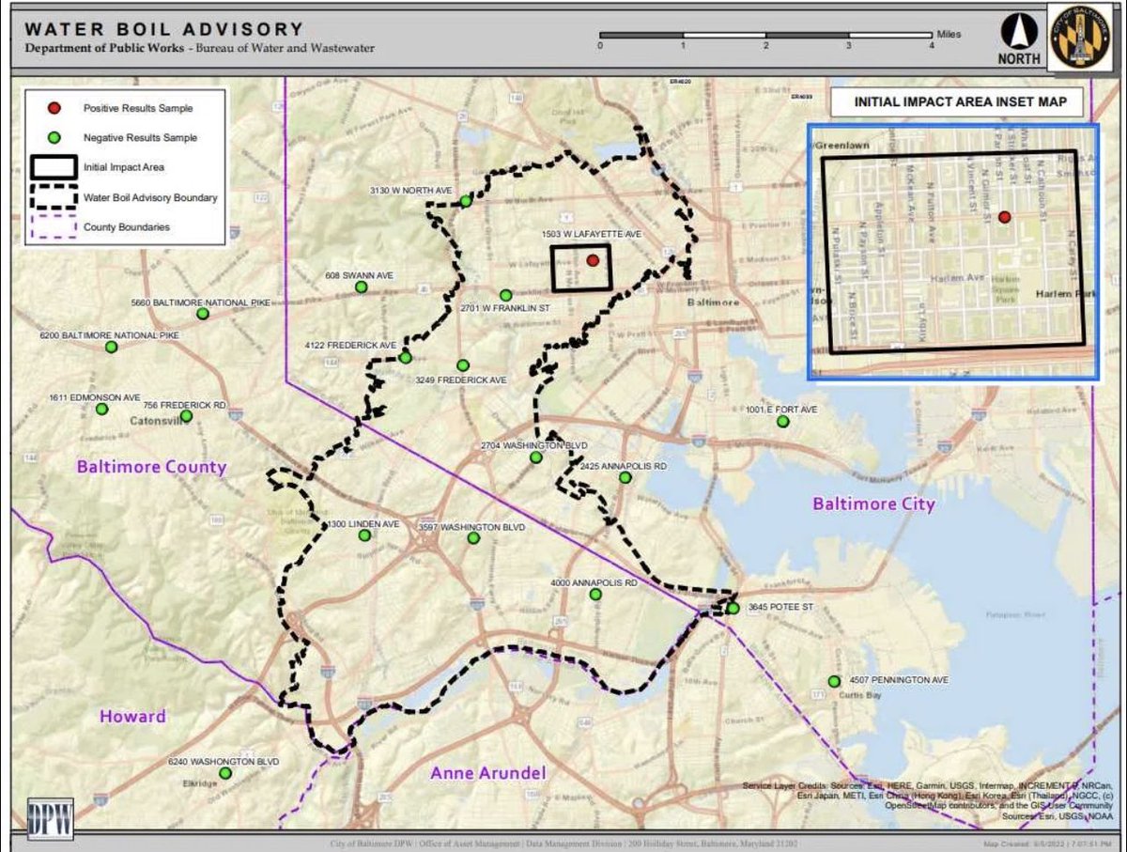This screenshot has width=1127, height=852.
Task: Click the 'WATER BOIL ADVISORY' title
Action: 164,30
